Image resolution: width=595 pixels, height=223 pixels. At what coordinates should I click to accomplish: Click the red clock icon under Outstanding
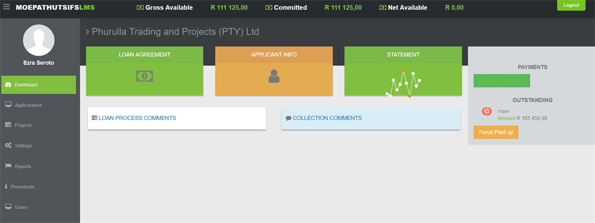click(x=487, y=111)
